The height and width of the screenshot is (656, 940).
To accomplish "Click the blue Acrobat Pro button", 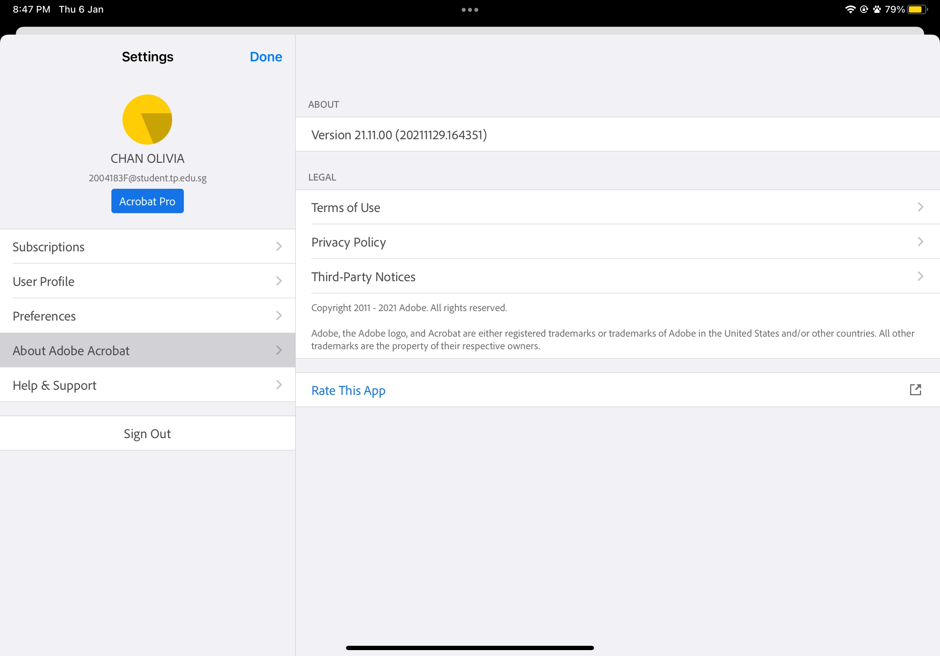I will tap(147, 201).
